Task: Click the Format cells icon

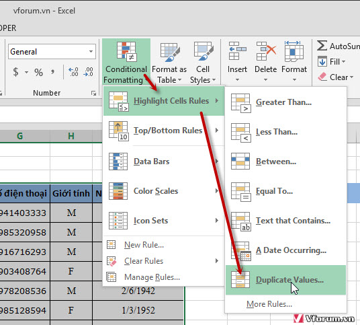Action: point(294,52)
